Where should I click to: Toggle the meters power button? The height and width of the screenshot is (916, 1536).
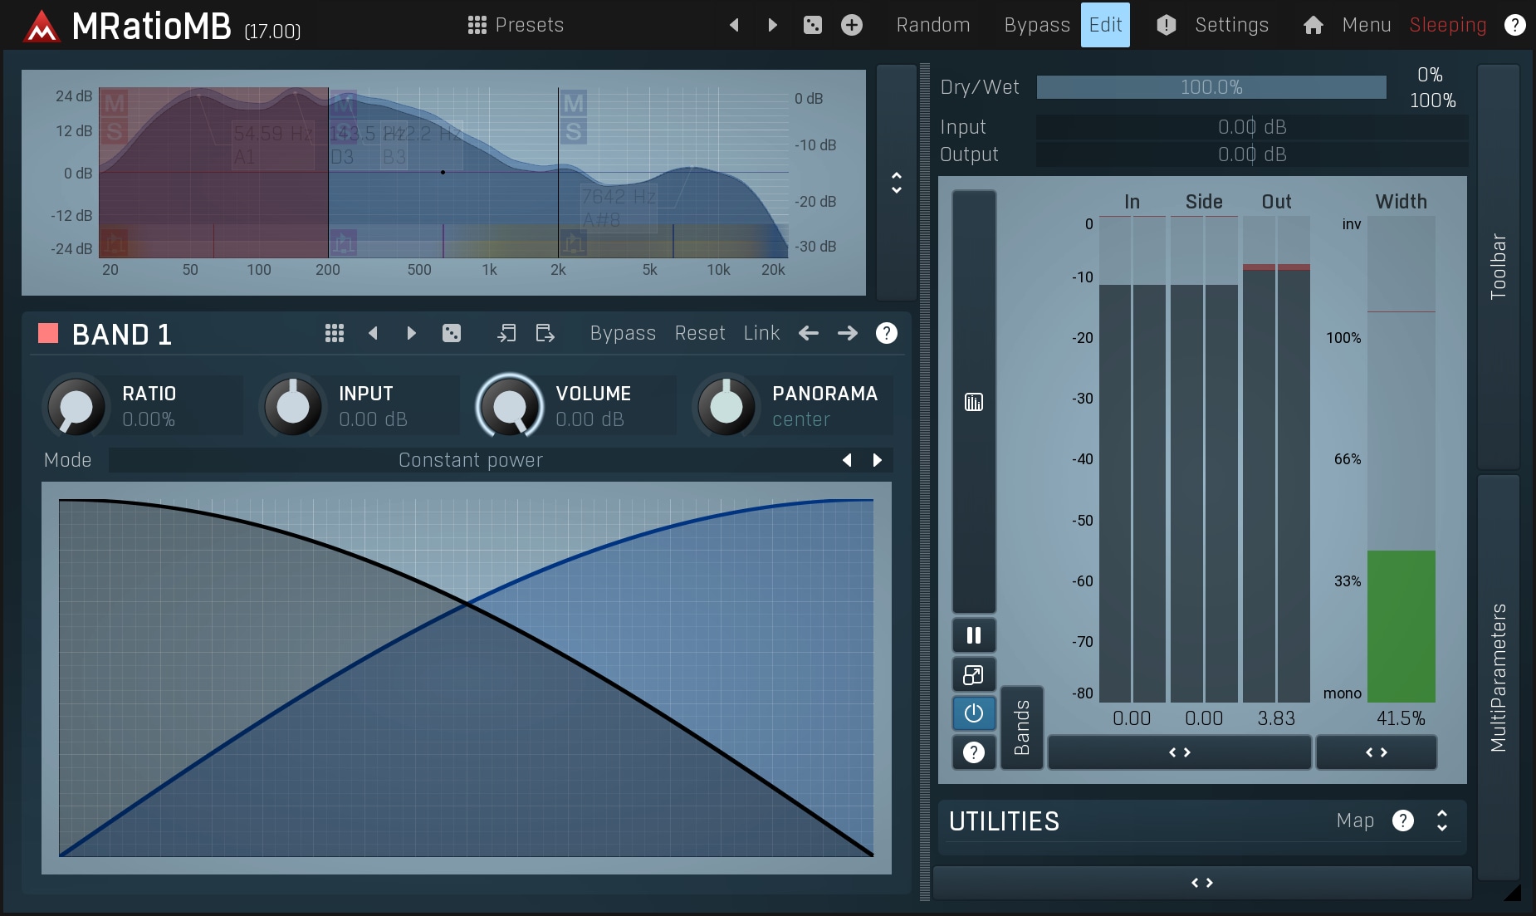click(973, 713)
